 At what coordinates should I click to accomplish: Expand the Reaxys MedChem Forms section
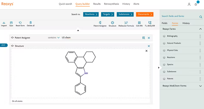point(200,86)
